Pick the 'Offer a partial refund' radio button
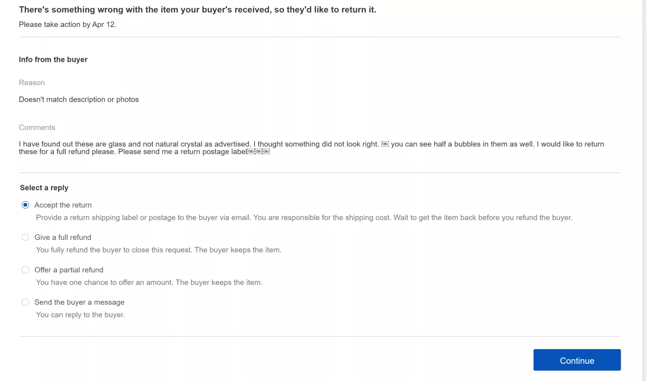 (25, 270)
